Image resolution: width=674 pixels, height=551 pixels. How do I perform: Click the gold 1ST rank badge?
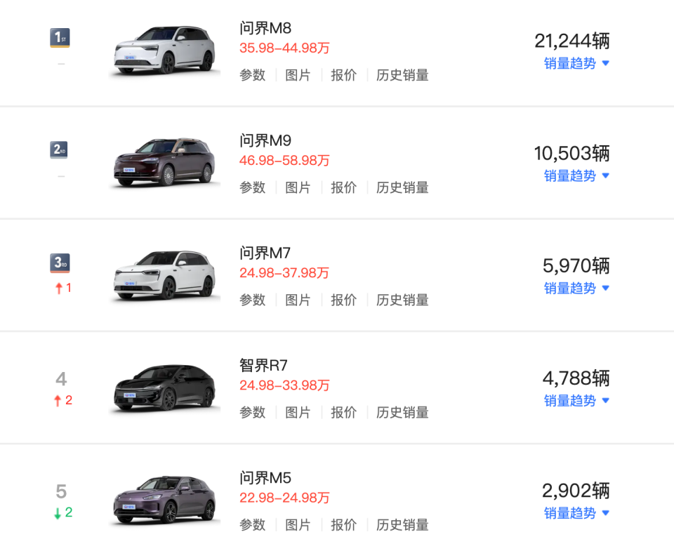59,37
